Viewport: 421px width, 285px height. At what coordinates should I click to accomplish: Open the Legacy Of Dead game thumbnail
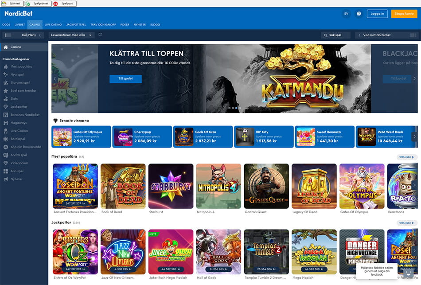click(314, 186)
